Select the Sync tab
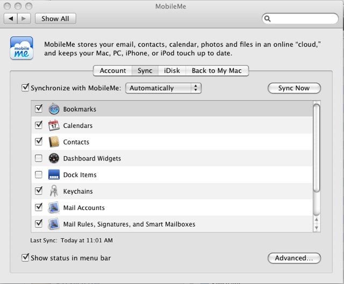344x284 pixels. coord(145,70)
